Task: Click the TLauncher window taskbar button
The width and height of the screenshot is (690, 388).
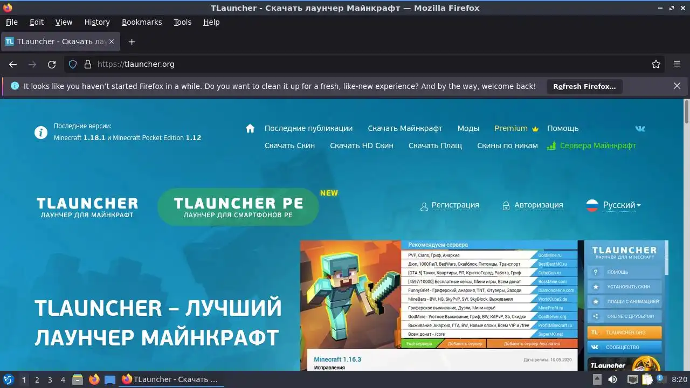Action: 171,379
